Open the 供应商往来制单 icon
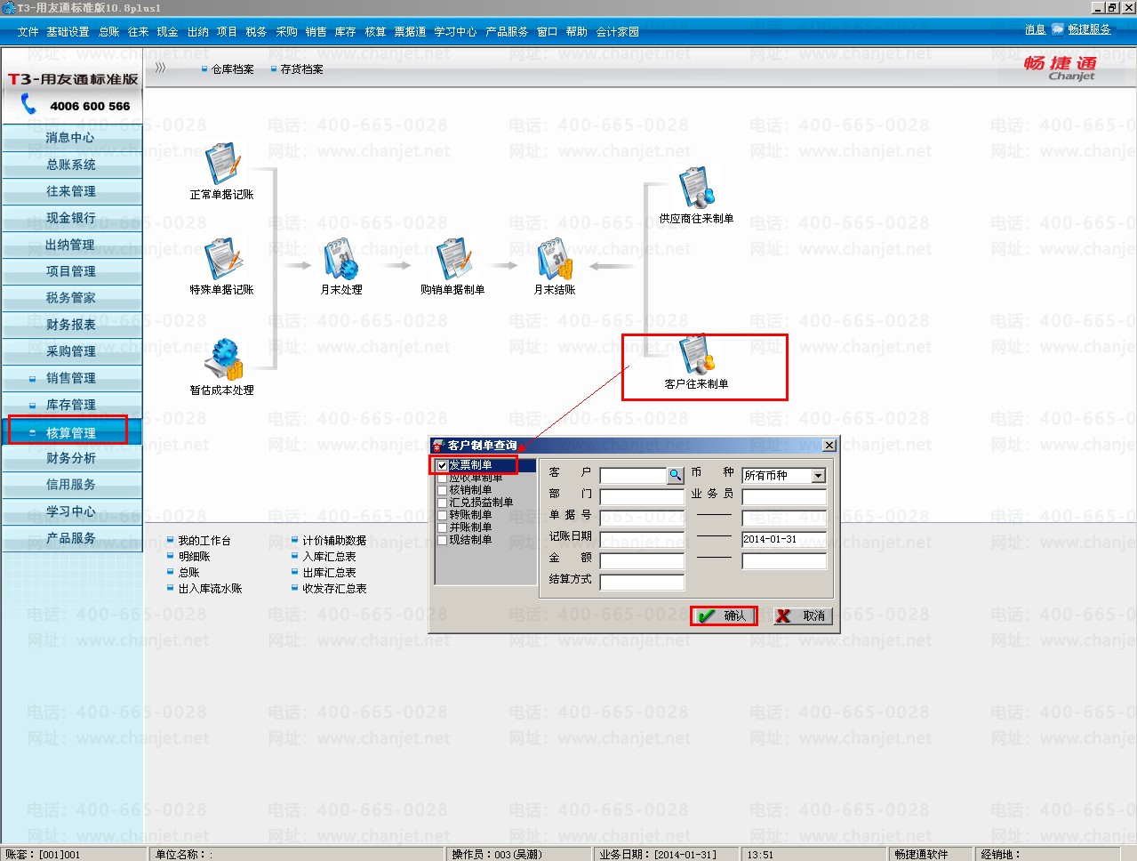 tap(697, 188)
